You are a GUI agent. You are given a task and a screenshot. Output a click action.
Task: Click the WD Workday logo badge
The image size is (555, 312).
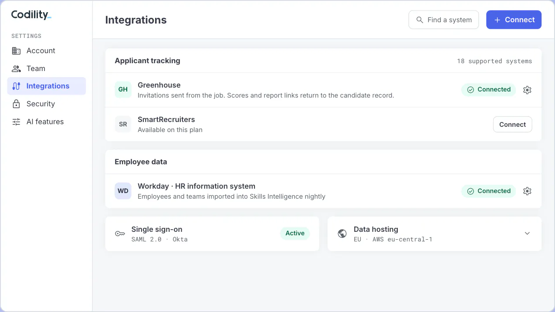[x=123, y=191]
